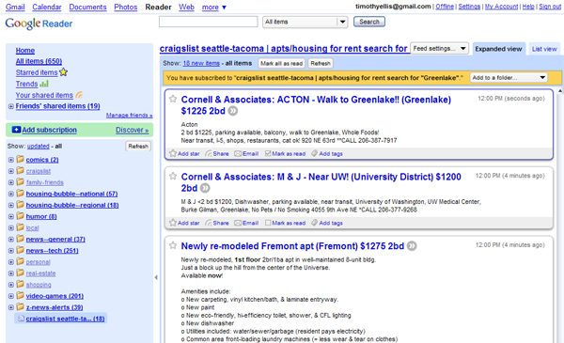The width and height of the screenshot is (564, 343).
Task: Star the ACTON Walk to Greenlake post
Action: coord(173,99)
